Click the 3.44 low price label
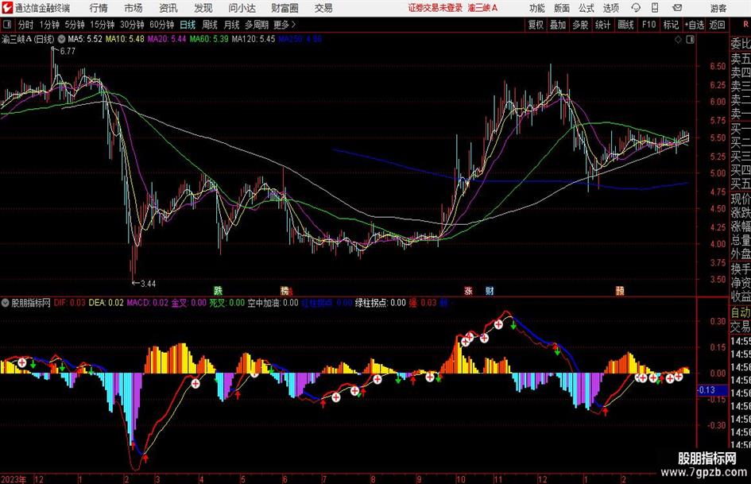The height and width of the screenshot is (484, 751). (148, 284)
